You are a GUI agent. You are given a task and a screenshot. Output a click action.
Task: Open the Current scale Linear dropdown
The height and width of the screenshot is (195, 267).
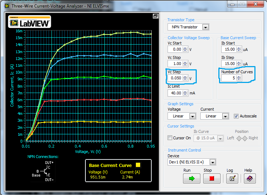pyautogui.click(x=225, y=116)
